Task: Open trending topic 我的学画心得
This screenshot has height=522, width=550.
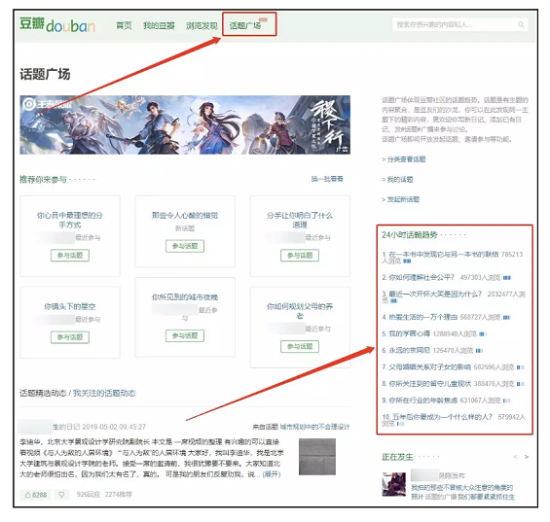Action: click(x=410, y=333)
